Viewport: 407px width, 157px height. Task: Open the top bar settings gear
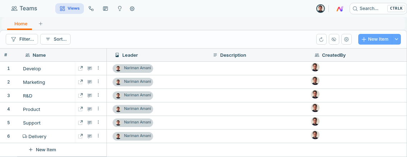[x=132, y=9]
